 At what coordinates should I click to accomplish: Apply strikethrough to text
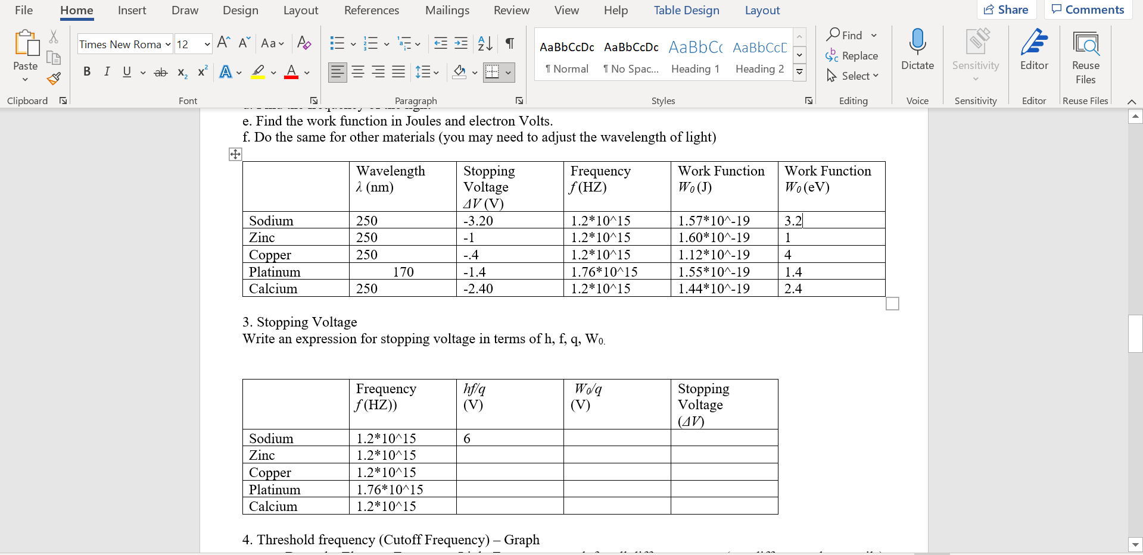tap(161, 73)
